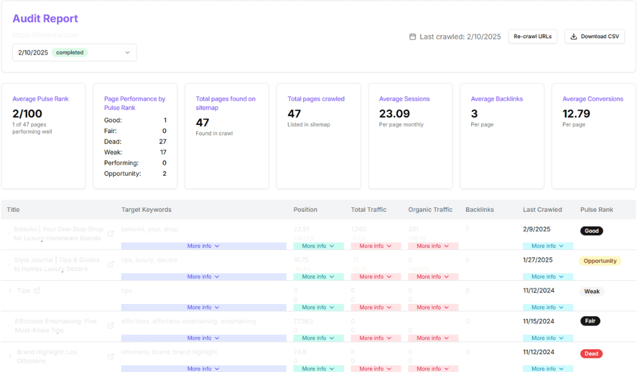Click the Average Pulse Rank card title
This screenshot has width=638, height=372.
(x=40, y=99)
